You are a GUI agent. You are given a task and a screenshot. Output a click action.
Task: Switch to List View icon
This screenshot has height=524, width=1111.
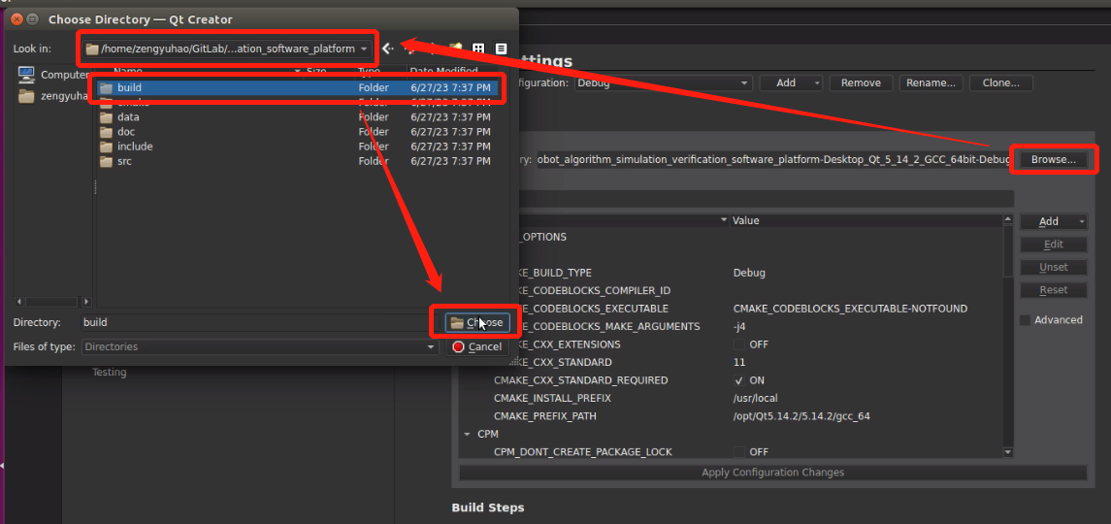[478, 49]
